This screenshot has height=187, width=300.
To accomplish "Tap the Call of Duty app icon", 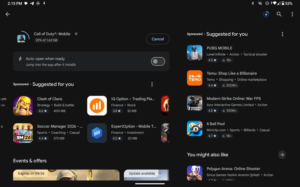I will [x=21, y=39].
